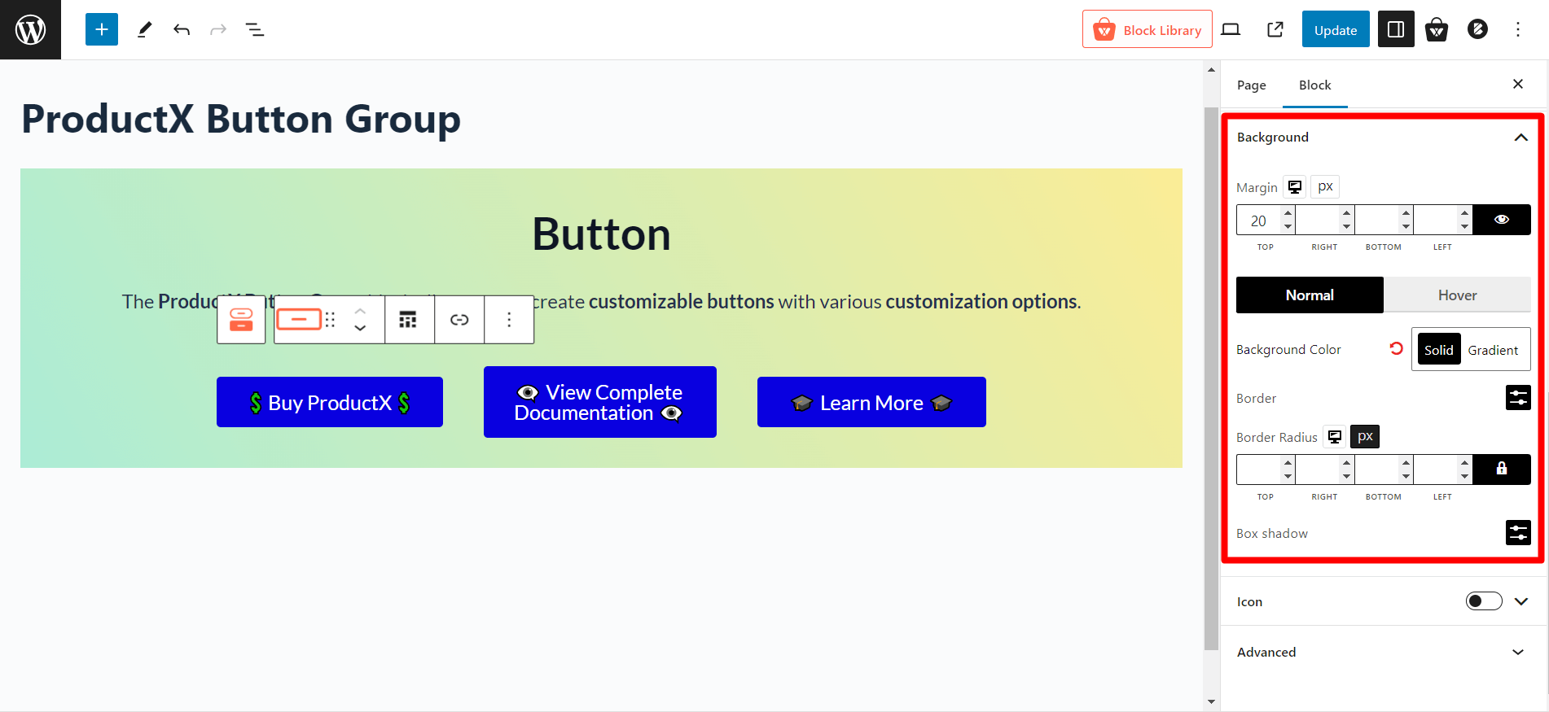Expand the Advanced section
The height and width of the screenshot is (712, 1549).
1518,652
